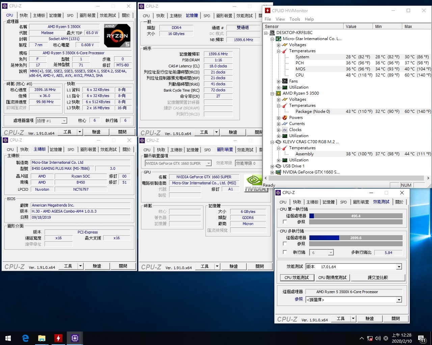Image resolution: width=432 pixels, height=345 pixels.
Task: Select 關於 tab in benchmark window
Action: point(399,202)
